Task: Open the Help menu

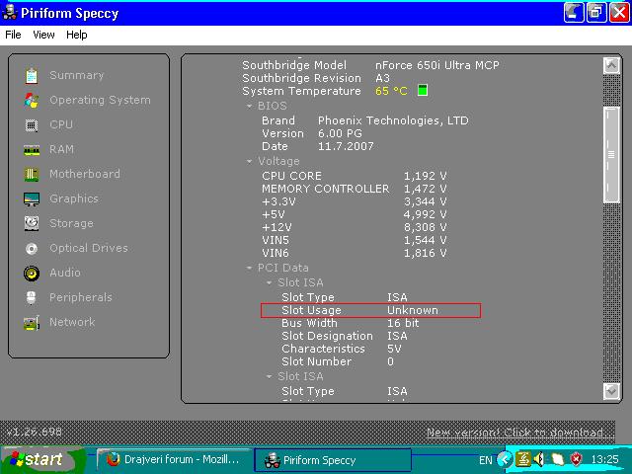Action: click(x=77, y=35)
